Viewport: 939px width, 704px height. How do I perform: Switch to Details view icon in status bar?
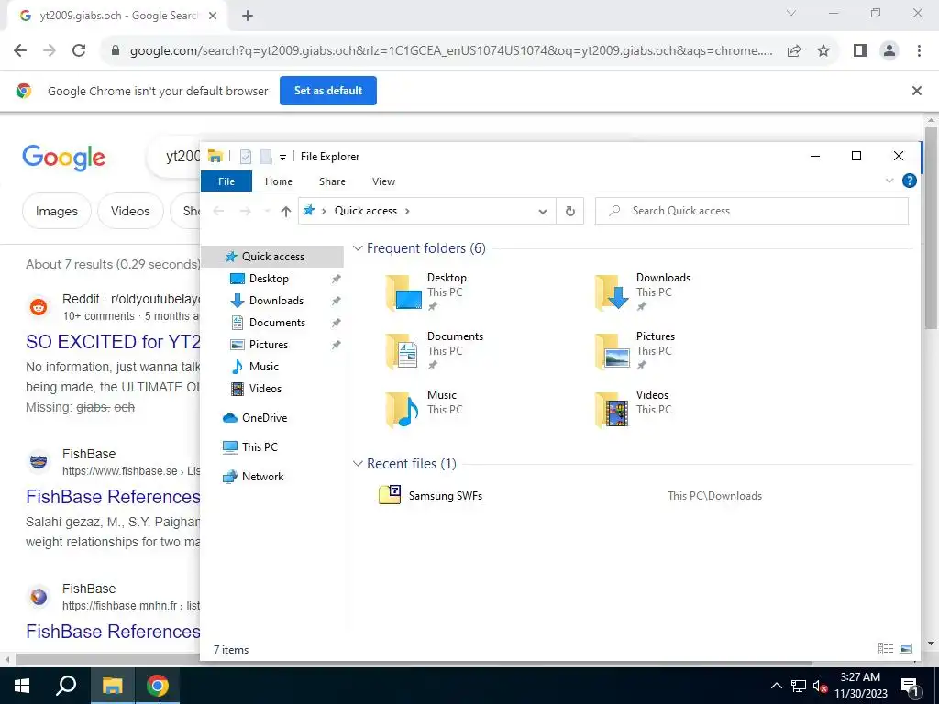coord(885,649)
